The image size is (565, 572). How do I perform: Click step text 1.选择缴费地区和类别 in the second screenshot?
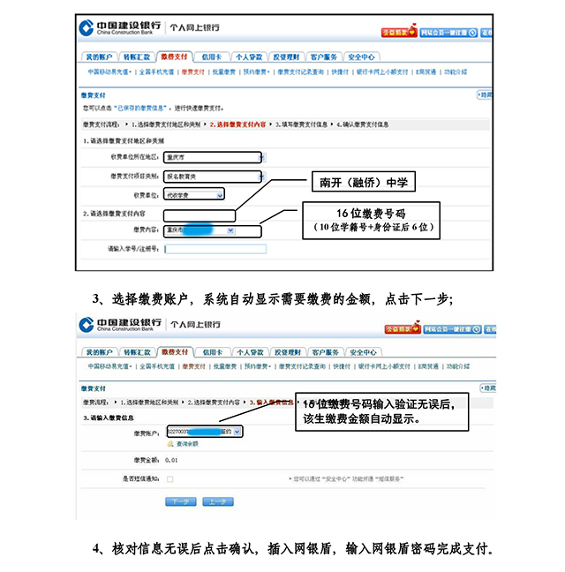[x=149, y=402]
